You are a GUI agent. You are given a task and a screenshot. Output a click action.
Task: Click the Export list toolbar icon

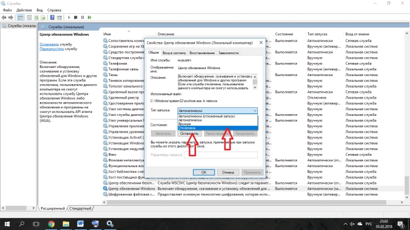[x=43, y=17]
